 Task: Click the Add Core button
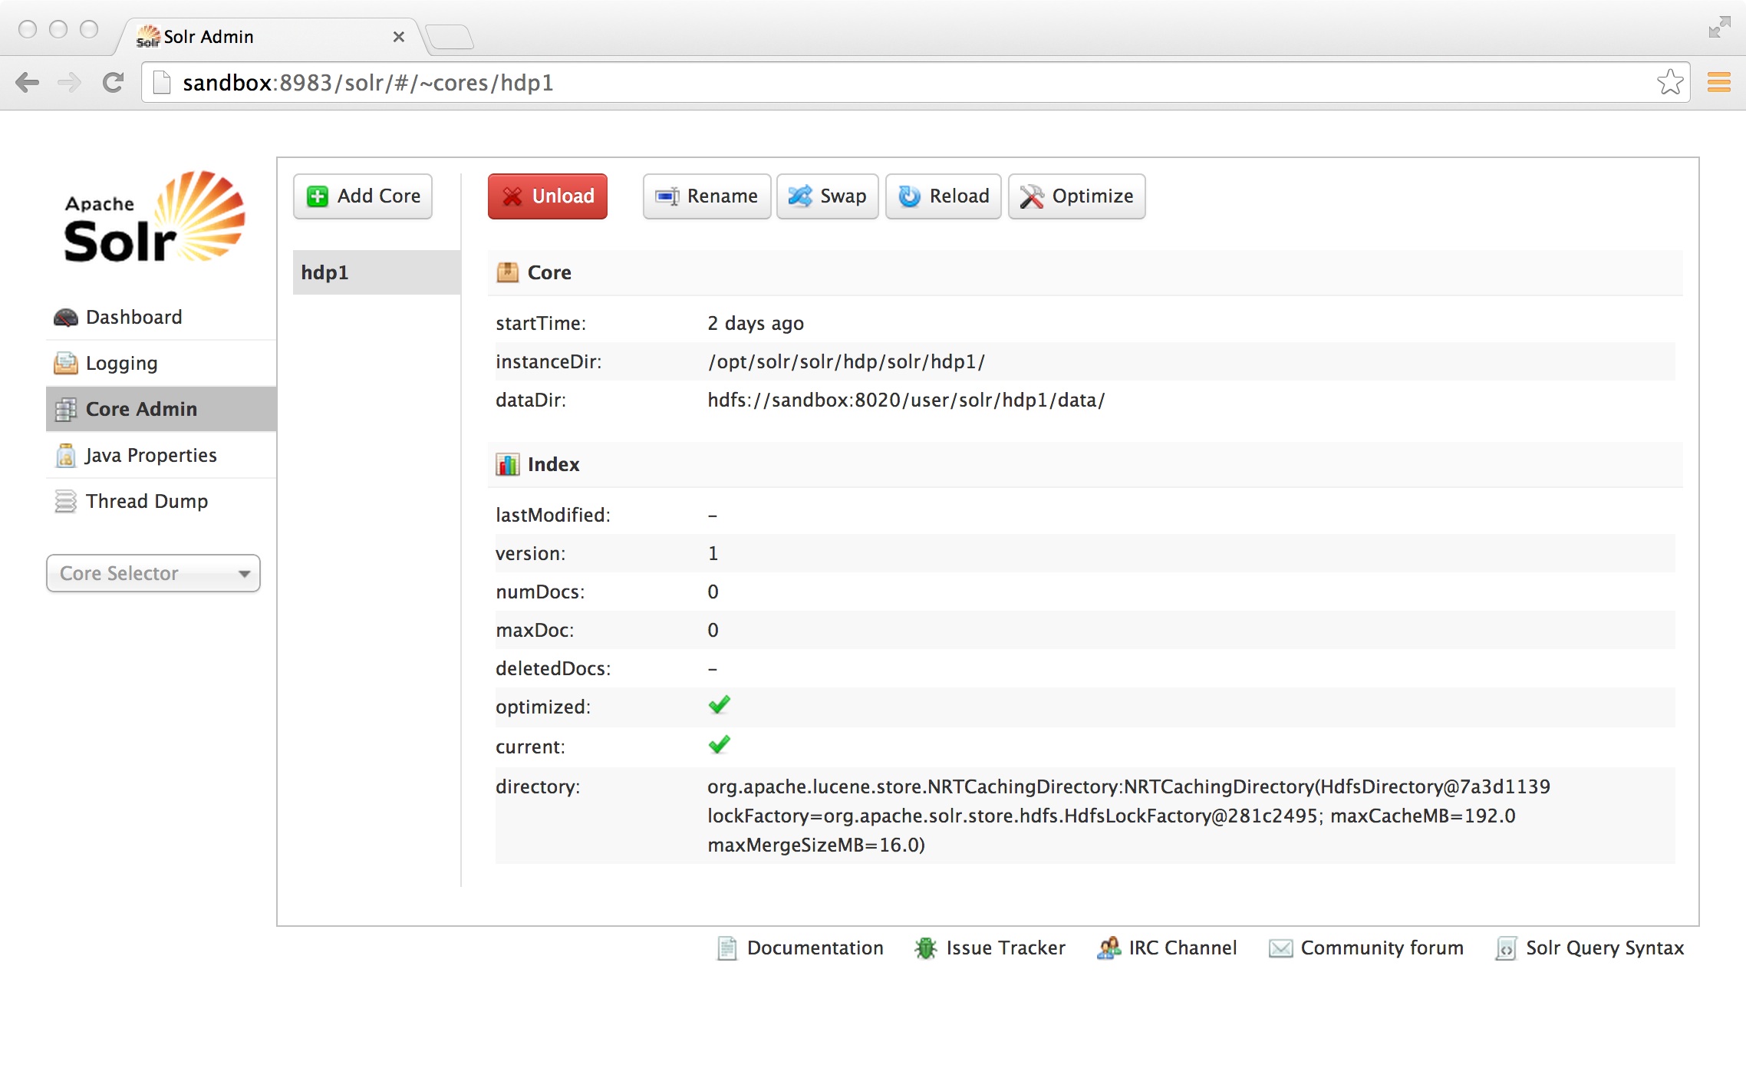point(363,196)
